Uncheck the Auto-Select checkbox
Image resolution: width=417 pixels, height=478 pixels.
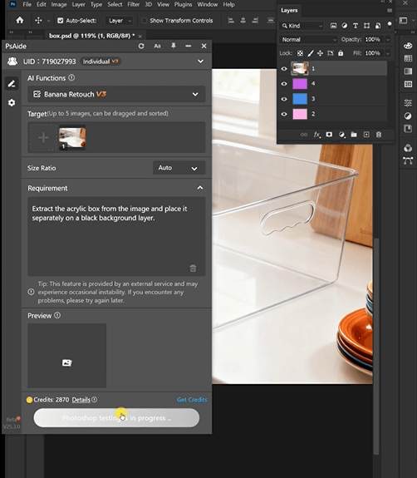(x=61, y=21)
